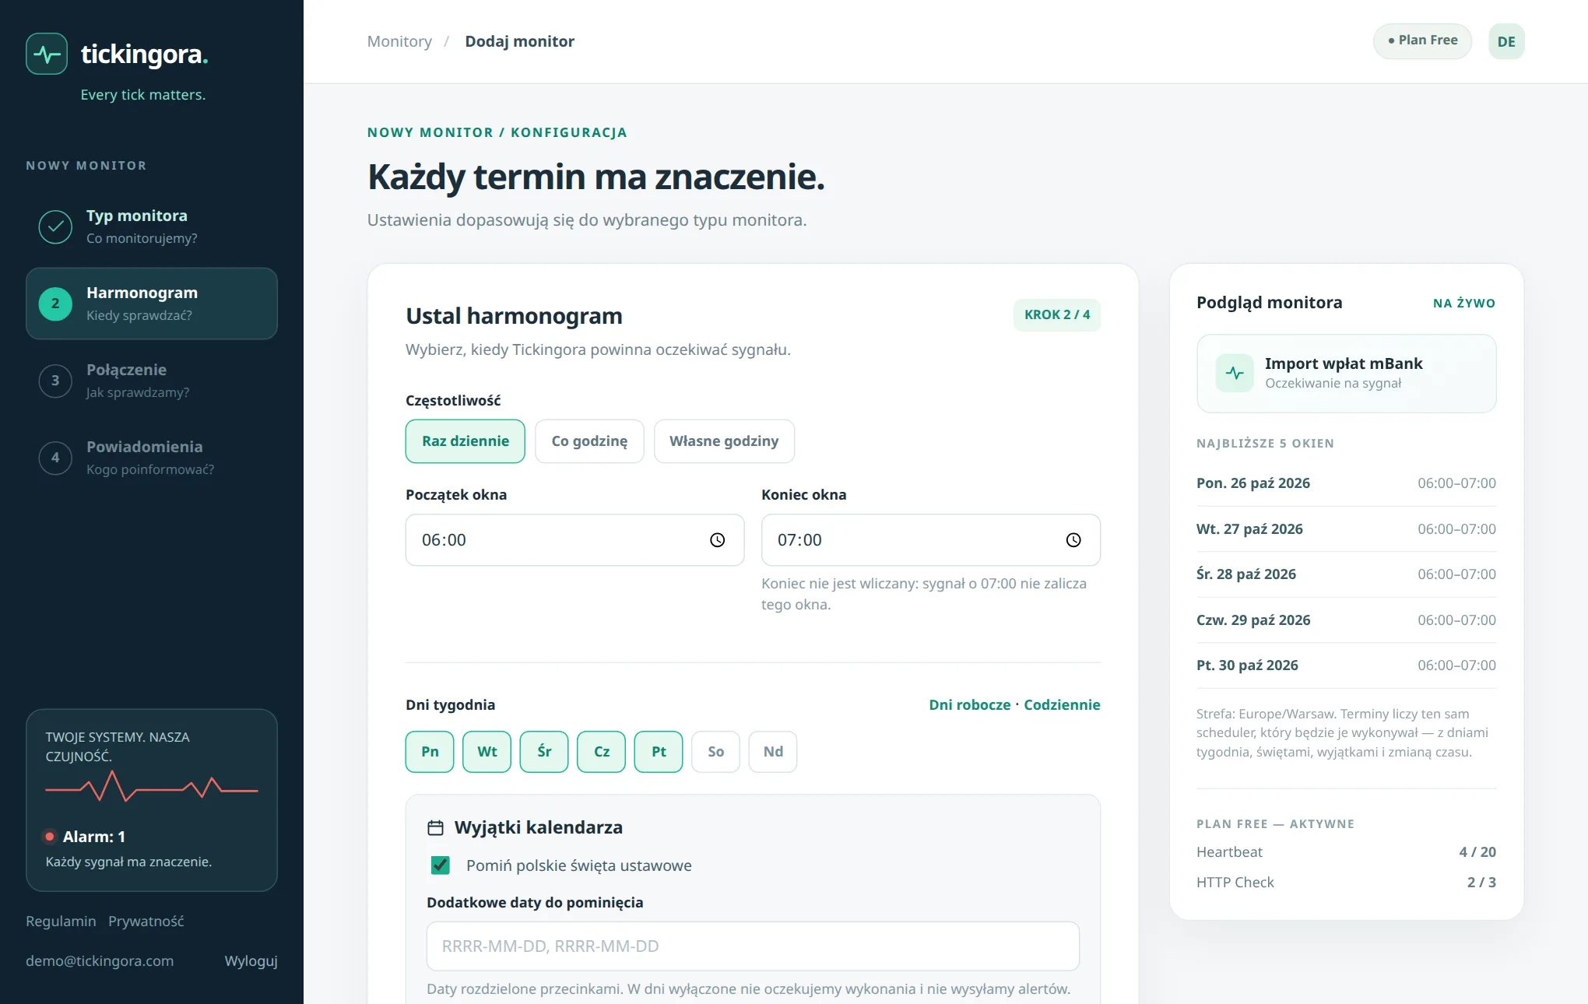The width and height of the screenshot is (1588, 1004).
Task: Toggle the Cz weekday chip
Action: point(602,752)
